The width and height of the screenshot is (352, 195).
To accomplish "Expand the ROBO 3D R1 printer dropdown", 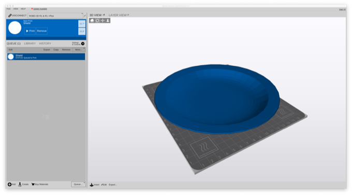I will [x=55, y=16].
